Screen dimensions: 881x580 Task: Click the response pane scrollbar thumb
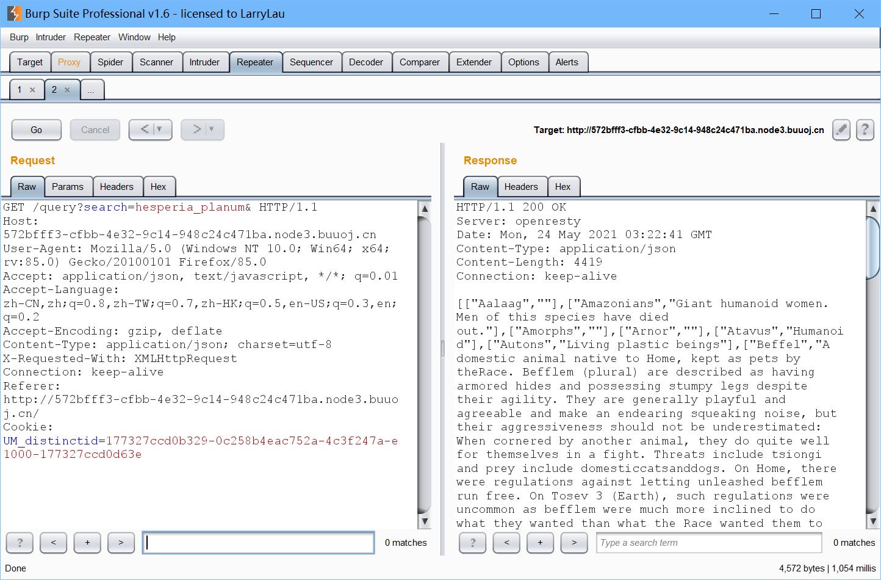(x=873, y=247)
